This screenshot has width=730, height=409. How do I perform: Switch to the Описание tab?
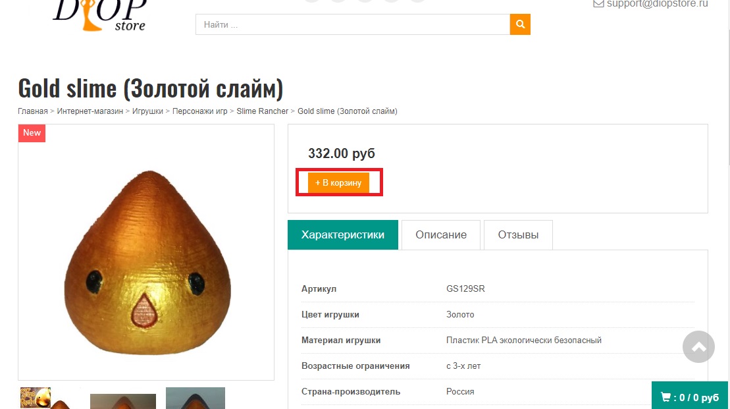pyautogui.click(x=441, y=234)
